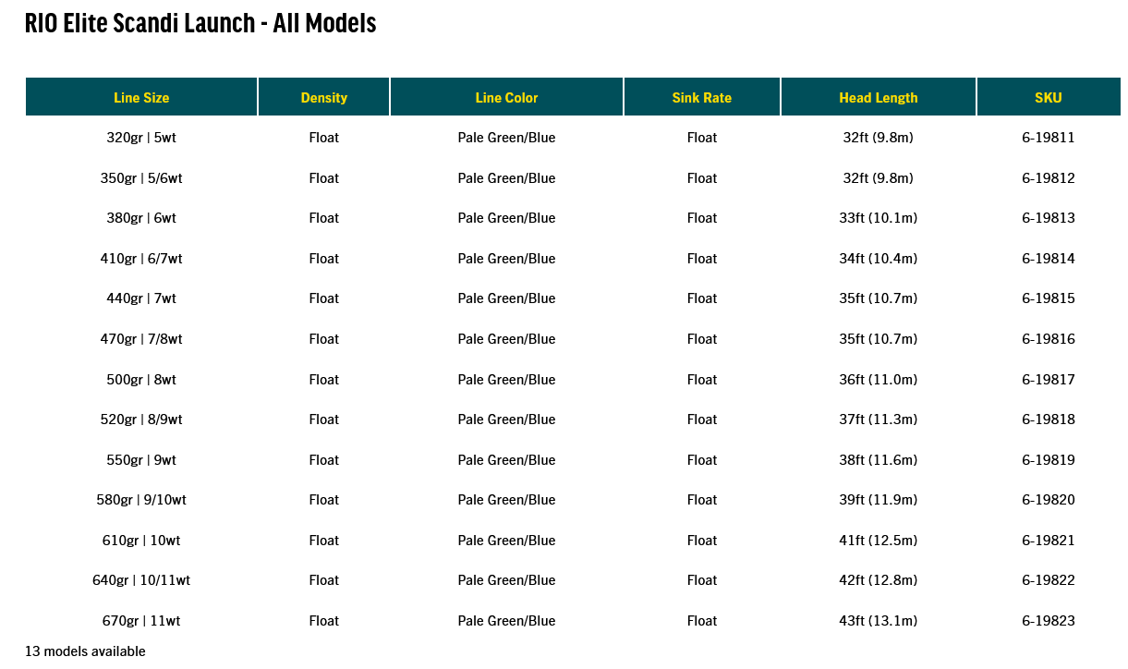The image size is (1128, 669).
Task: Click head length 37ft (11.3m)
Action: tap(879, 420)
